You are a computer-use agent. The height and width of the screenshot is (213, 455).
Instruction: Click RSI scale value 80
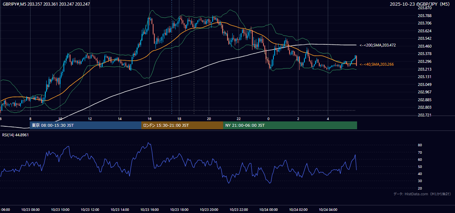coord(420,145)
